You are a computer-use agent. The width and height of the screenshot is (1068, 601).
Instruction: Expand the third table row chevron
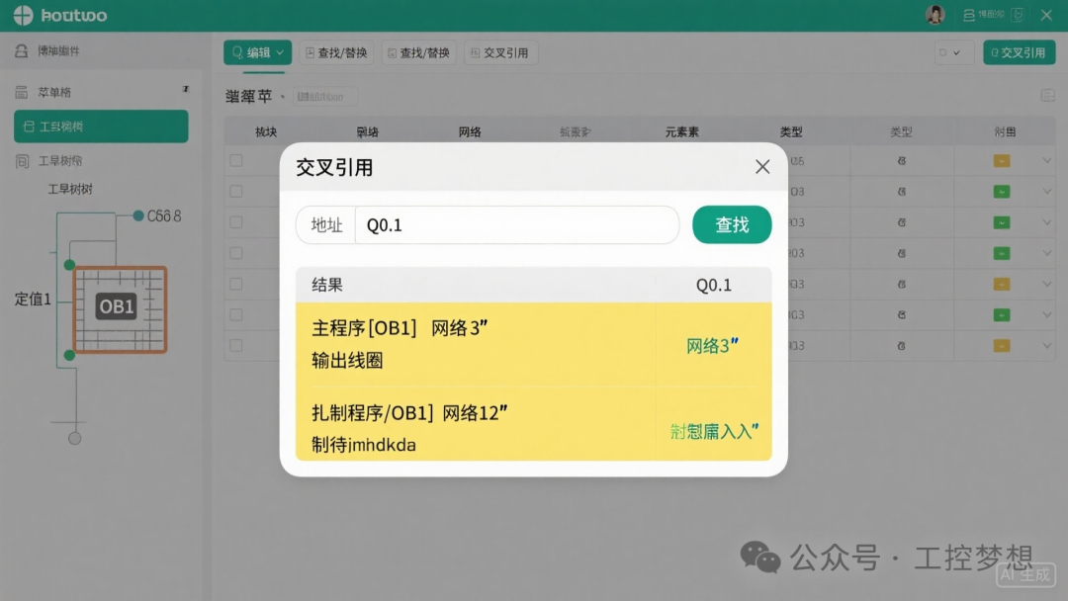coord(1047,221)
